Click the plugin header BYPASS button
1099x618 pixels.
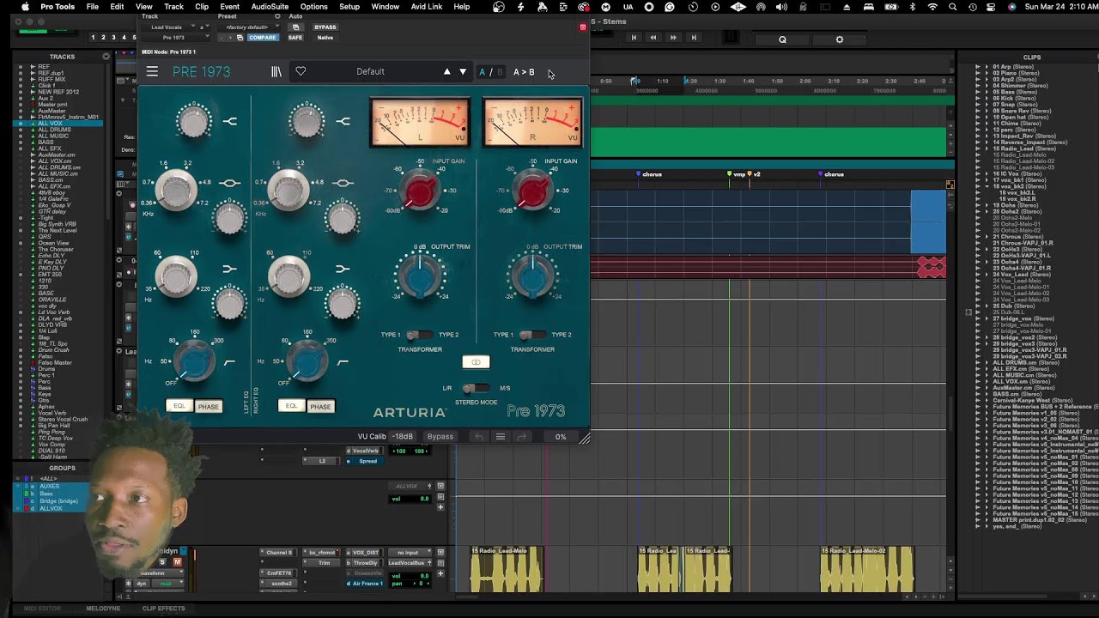tap(325, 27)
